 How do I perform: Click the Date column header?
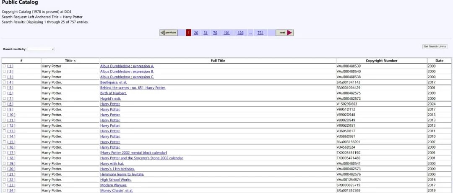pos(440,61)
